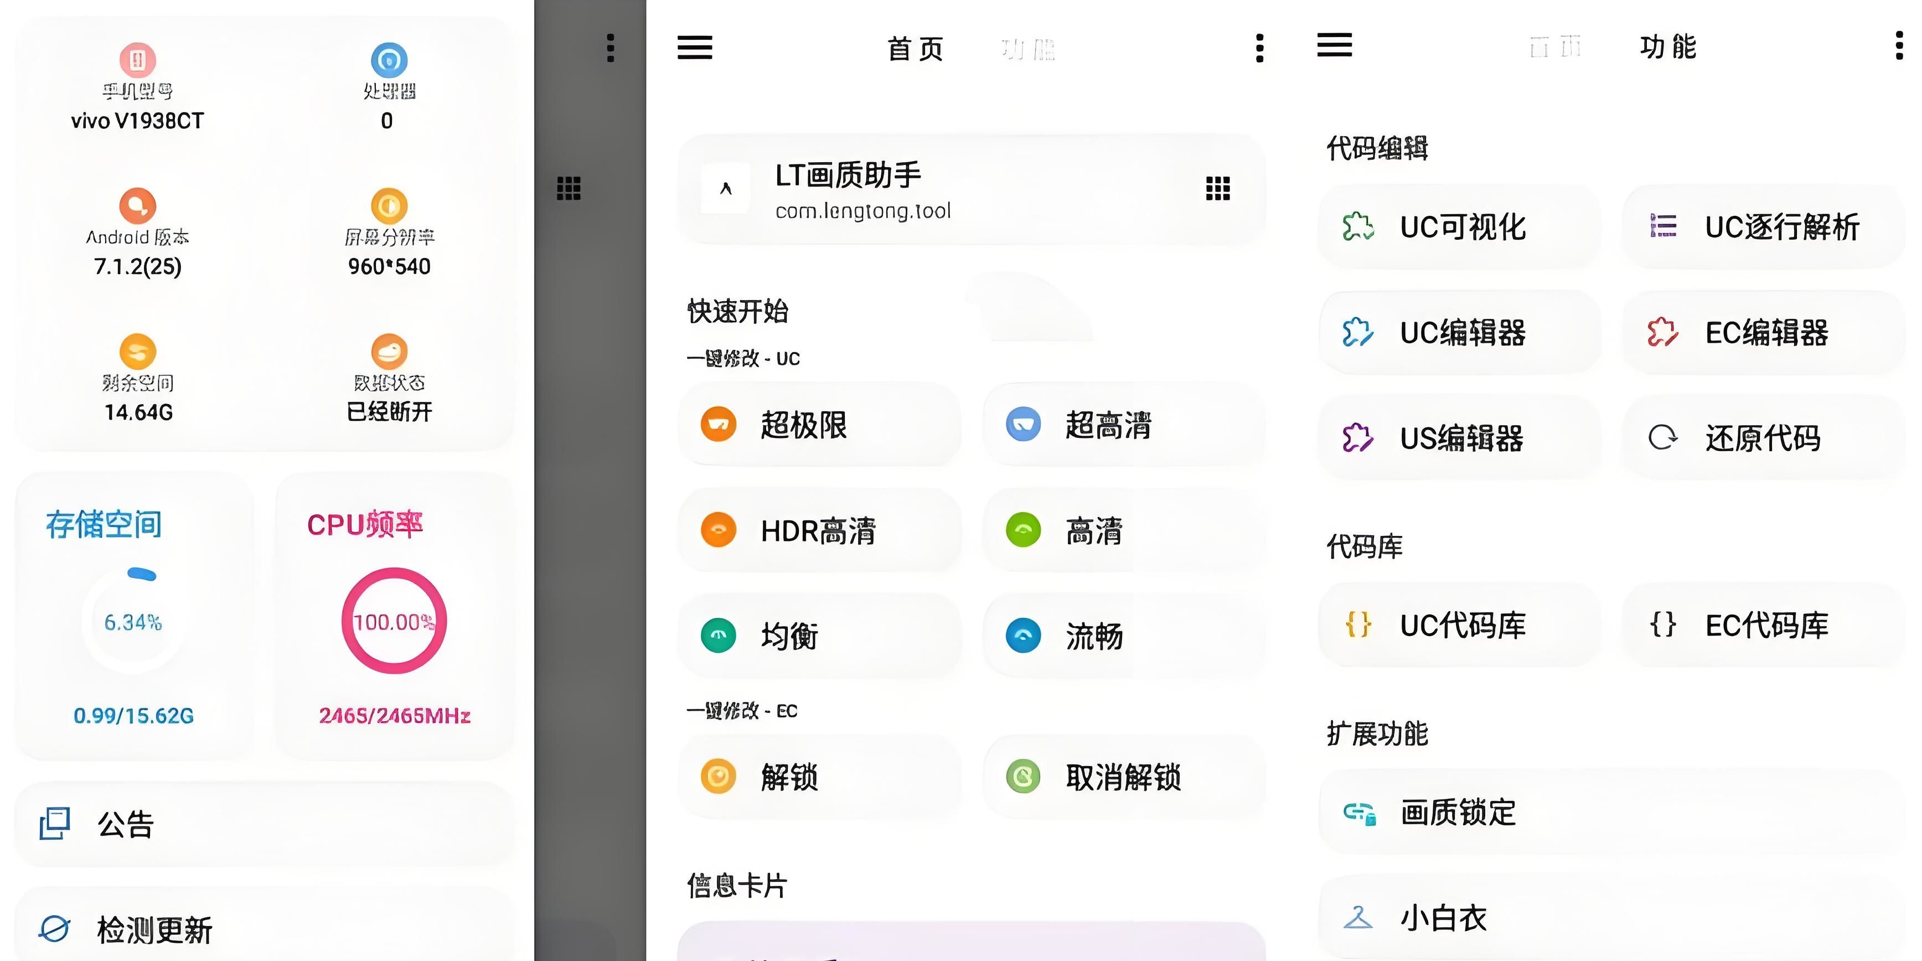1922x961 pixels.
Task: Open the 小白衣 extension
Action: (x=1613, y=918)
